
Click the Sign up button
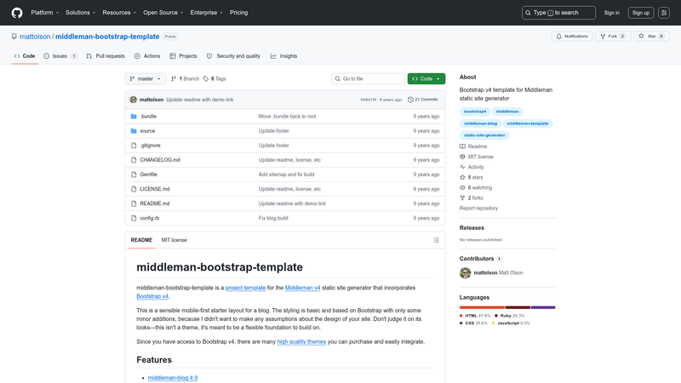641,13
